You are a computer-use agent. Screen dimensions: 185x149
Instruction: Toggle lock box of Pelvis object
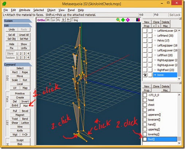(x=150, y=41)
